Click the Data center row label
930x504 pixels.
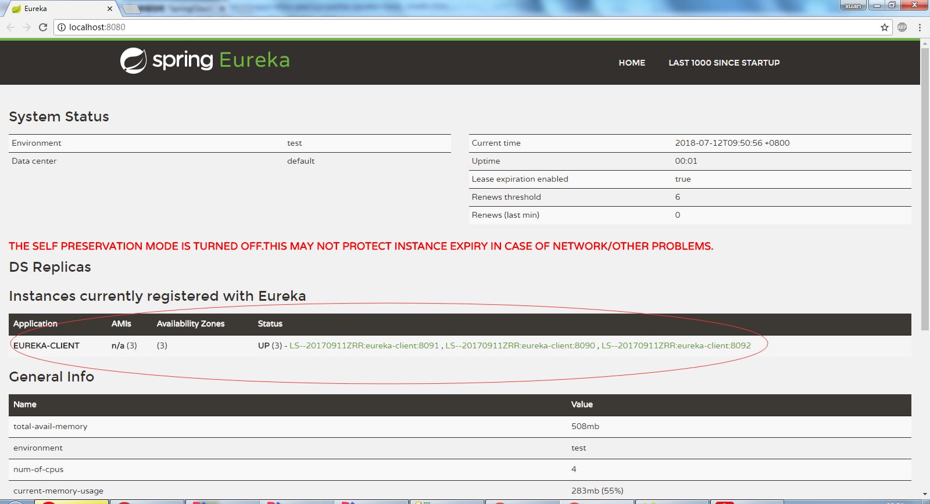coord(34,161)
